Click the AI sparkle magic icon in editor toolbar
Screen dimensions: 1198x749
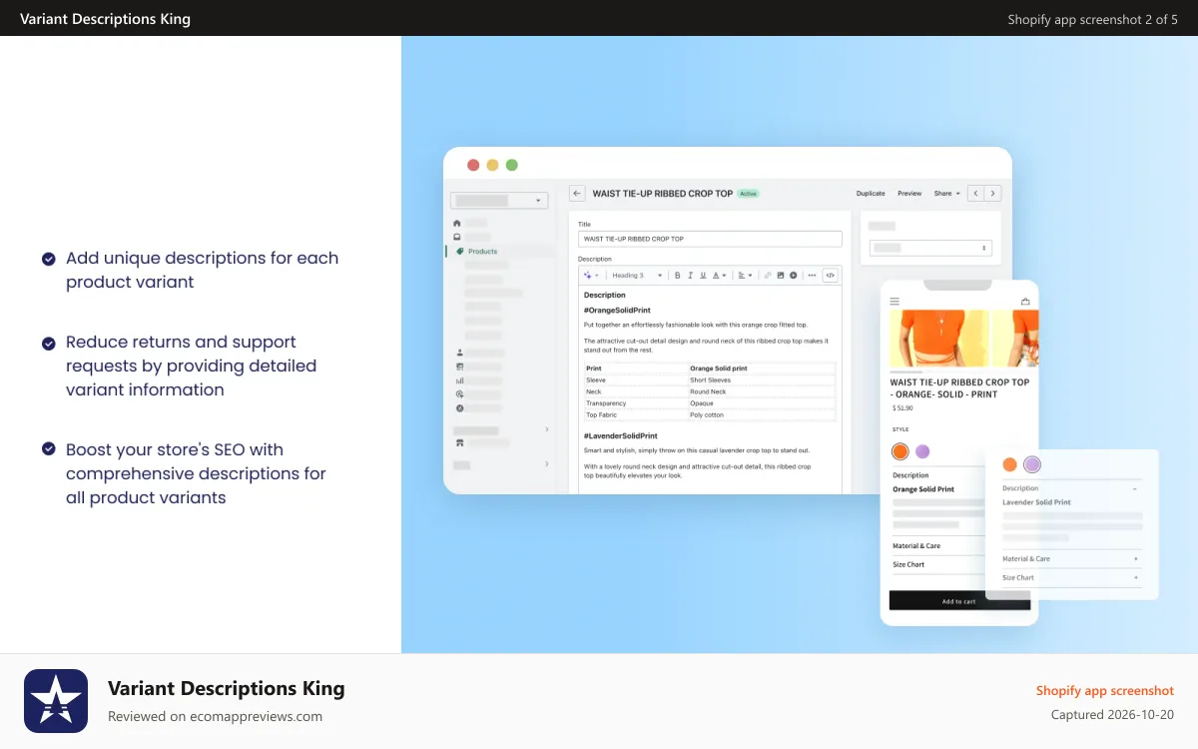(587, 276)
